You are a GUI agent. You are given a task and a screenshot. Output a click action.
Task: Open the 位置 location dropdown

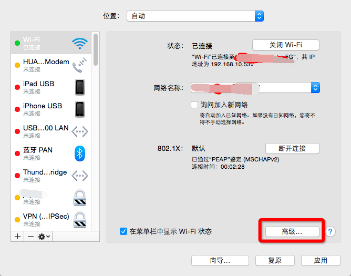coord(195,16)
